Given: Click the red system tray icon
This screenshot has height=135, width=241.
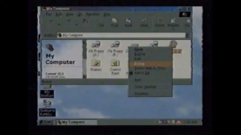Looking at the screenshot, I should (178, 122).
